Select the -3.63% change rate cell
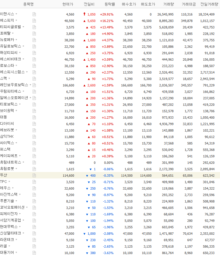Viewport: 220px width, 257px height. tap(108, 253)
